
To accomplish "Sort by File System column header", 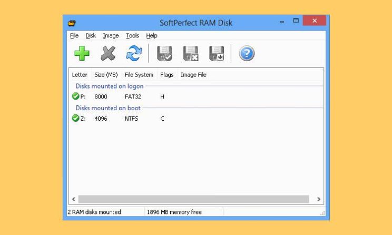I will pos(139,75).
